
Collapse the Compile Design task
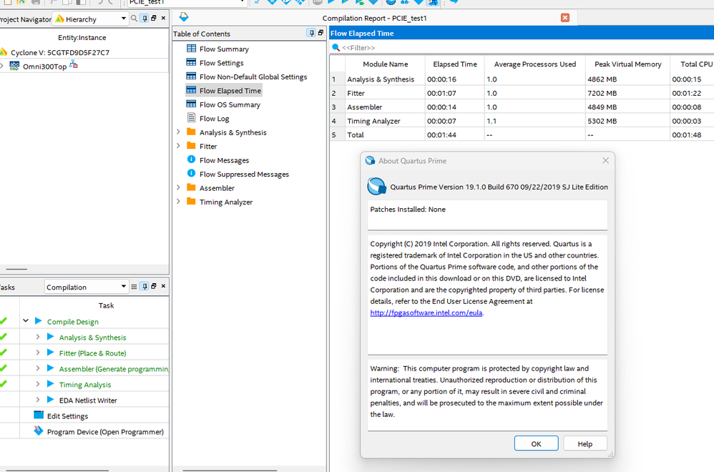(x=26, y=321)
